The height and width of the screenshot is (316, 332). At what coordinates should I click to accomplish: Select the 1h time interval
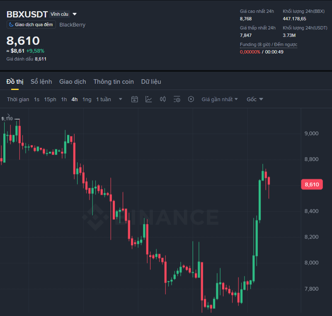pos(64,100)
